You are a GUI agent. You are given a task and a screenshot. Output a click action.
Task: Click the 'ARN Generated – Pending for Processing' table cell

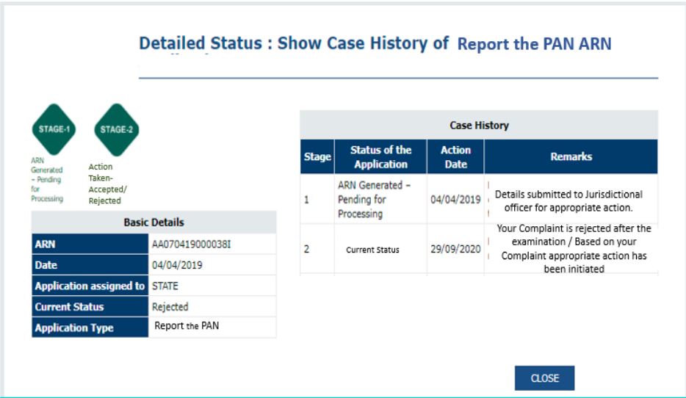pos(371,199)
